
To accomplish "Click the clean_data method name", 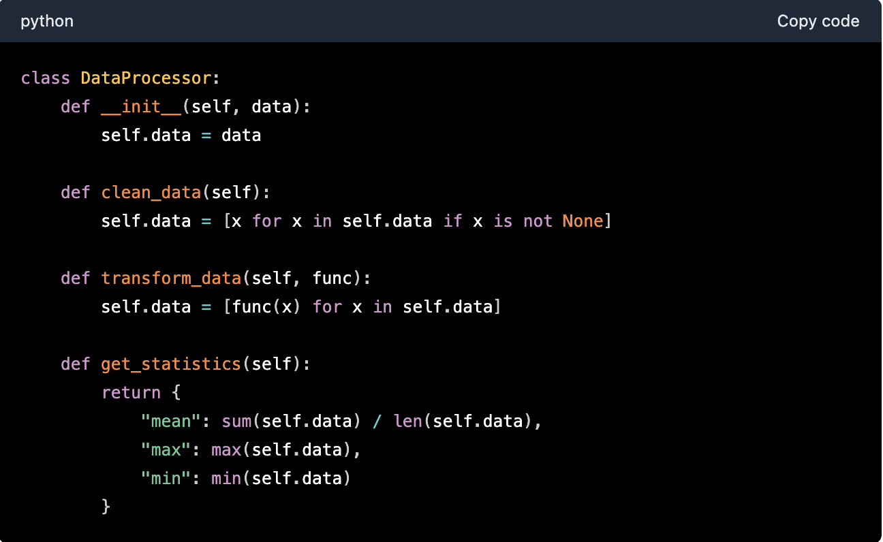I will coord(151,193).
